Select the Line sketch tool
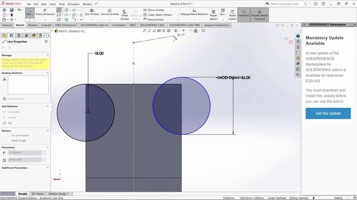The height and width of the screenshot is (200, 357). click(59, 10)
